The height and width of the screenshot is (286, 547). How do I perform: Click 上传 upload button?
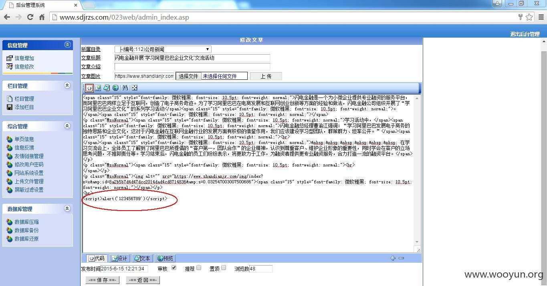tap(266, 76)
